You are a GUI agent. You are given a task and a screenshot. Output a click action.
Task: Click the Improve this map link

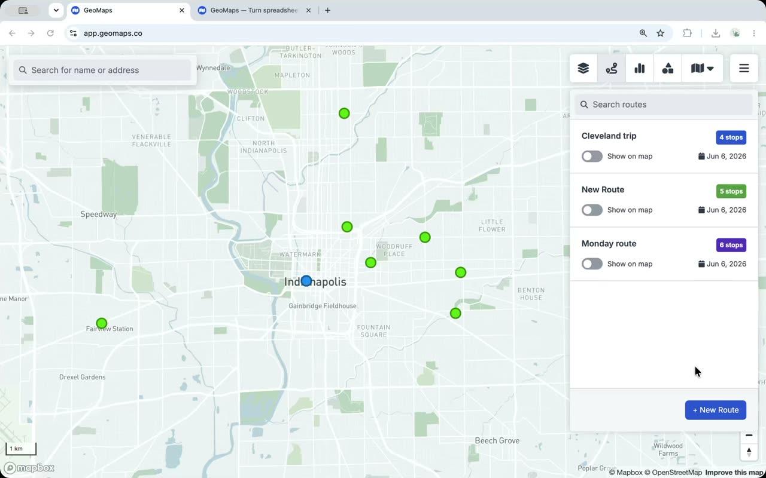(735, 473)
